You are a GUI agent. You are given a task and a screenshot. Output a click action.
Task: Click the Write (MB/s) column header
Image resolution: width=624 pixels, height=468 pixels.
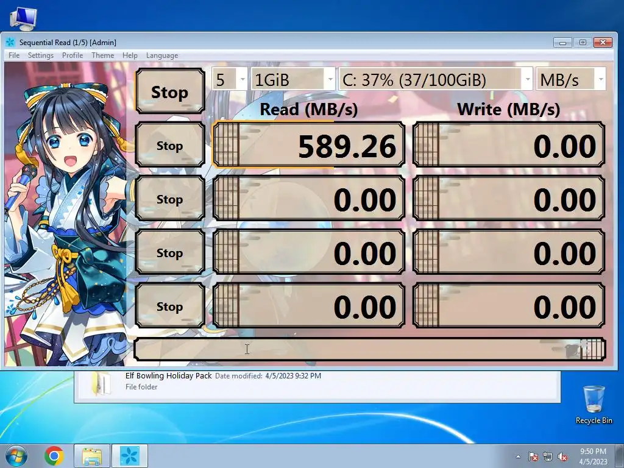click(x=509, y=109)
